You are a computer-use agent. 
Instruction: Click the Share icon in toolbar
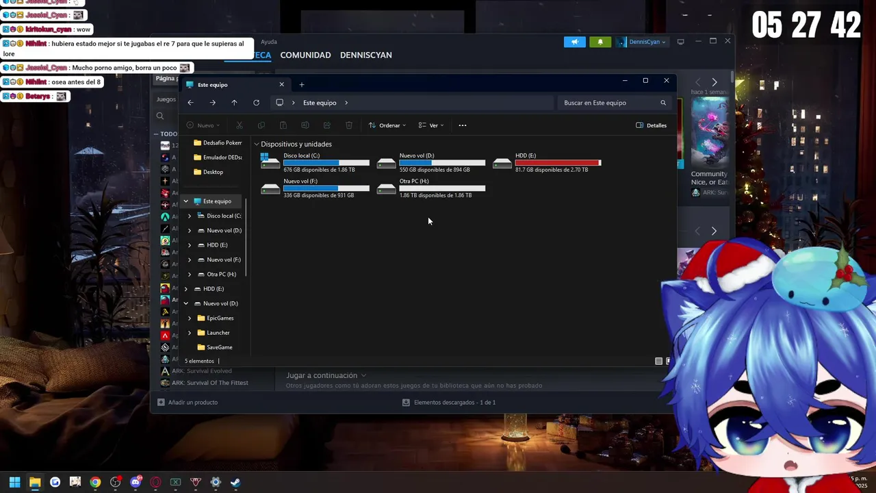pyautogui.click(x=326, y=125)
